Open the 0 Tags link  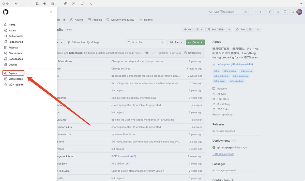tap(93, 42)
